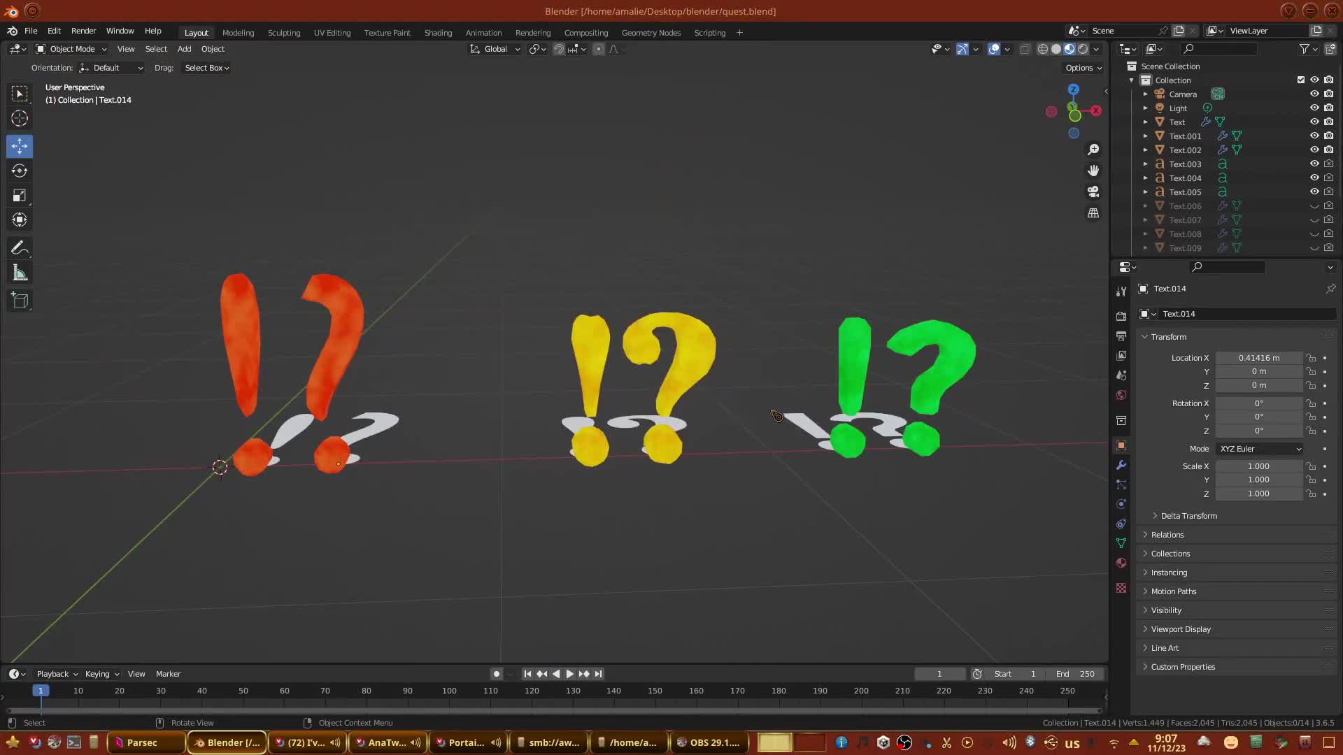This screenshot has width=1343, height=755.
Task: Open OBS from the taskbar
Action: (709, 742)
